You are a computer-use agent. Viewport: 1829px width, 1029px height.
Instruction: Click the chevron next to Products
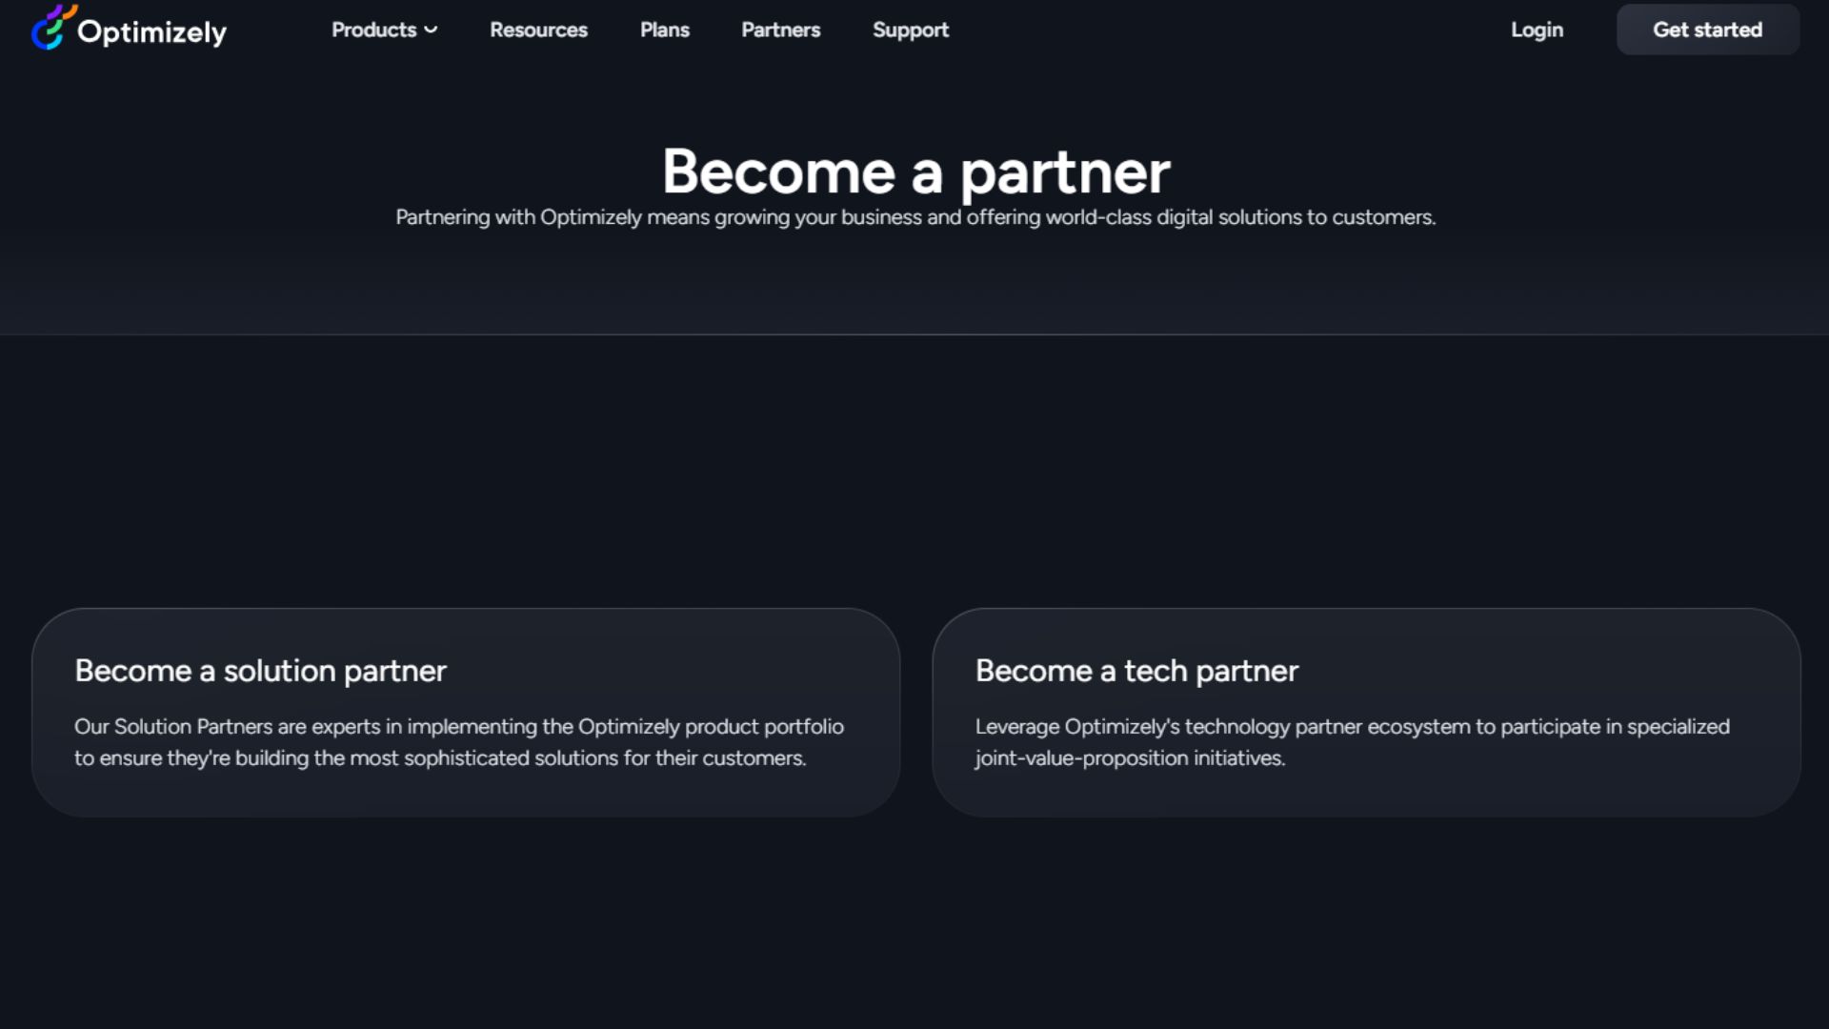point(431,30)
